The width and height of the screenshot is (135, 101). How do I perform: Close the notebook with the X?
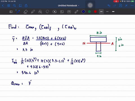coord(126,6)
